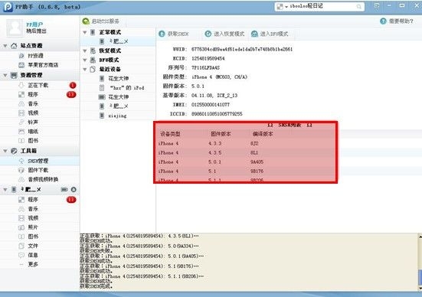Open the 需要帮助? help link

click(x=397, y=21)
